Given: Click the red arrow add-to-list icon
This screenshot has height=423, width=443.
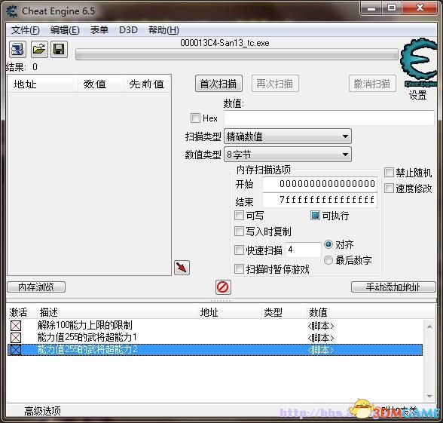Looking at the screenshot, I should pos(182,268).
